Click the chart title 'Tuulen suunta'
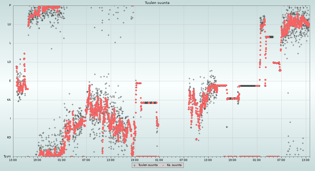This screenshot has width=315, height=171. 157,3
